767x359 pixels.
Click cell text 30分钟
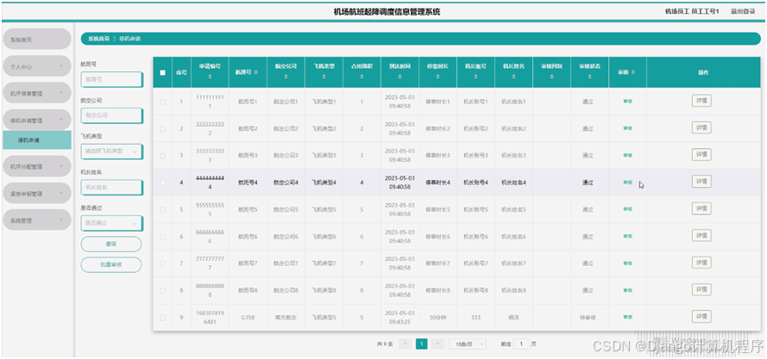tap(437, 318)
